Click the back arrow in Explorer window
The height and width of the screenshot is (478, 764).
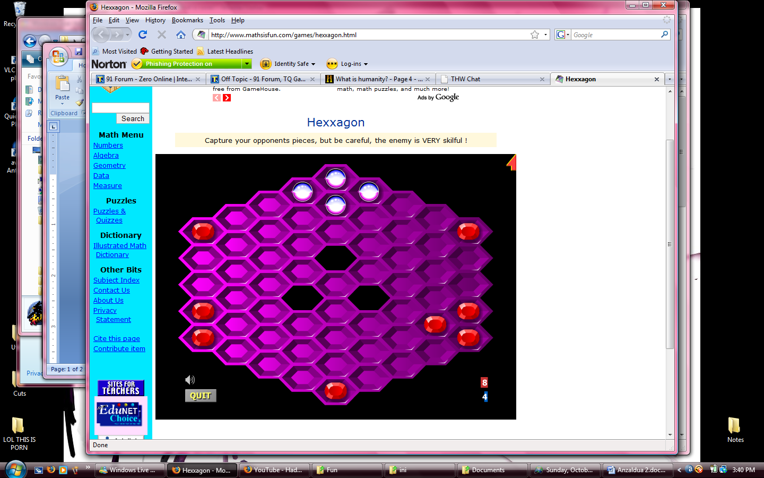point(30,41)
